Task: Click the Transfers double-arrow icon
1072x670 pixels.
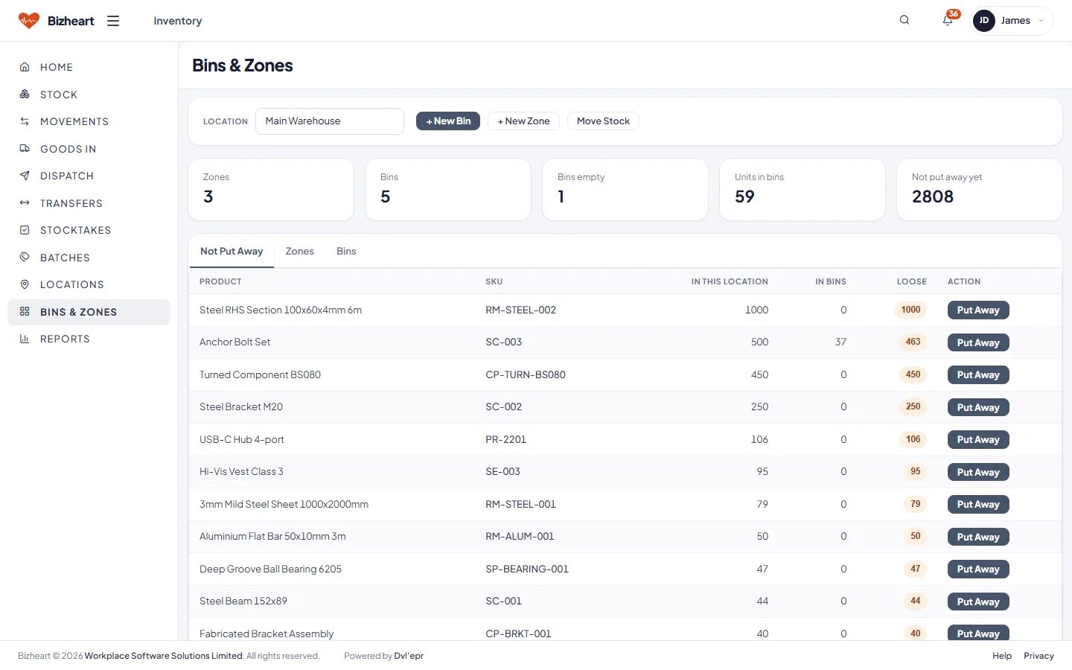Action: pyautogui.click(x=25, y=203)
